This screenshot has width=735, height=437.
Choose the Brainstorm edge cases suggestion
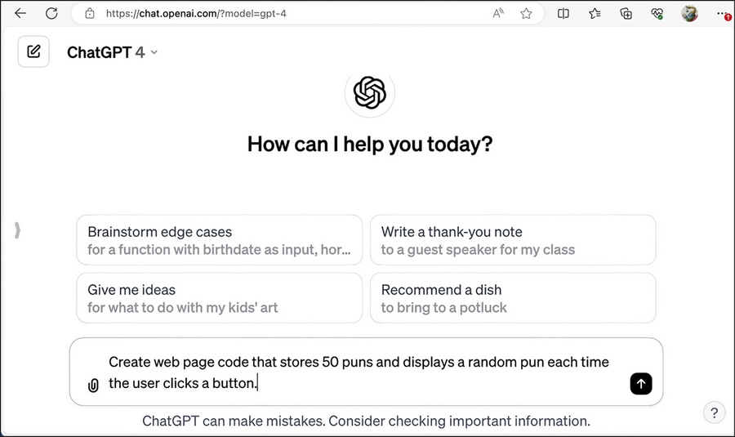[x=220, y=240]
